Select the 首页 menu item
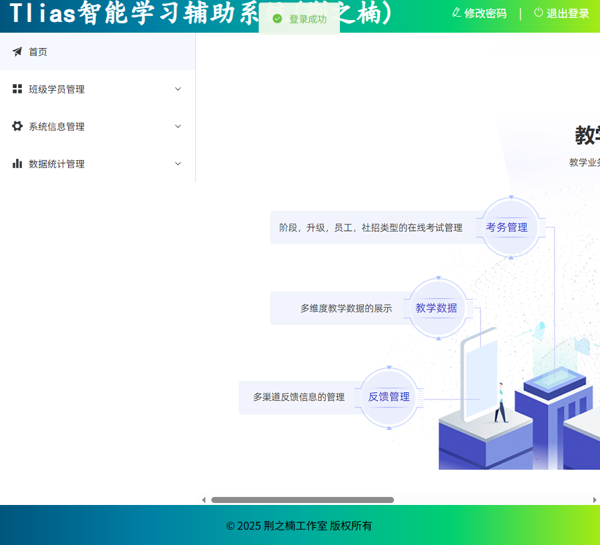 click(38, 51)
